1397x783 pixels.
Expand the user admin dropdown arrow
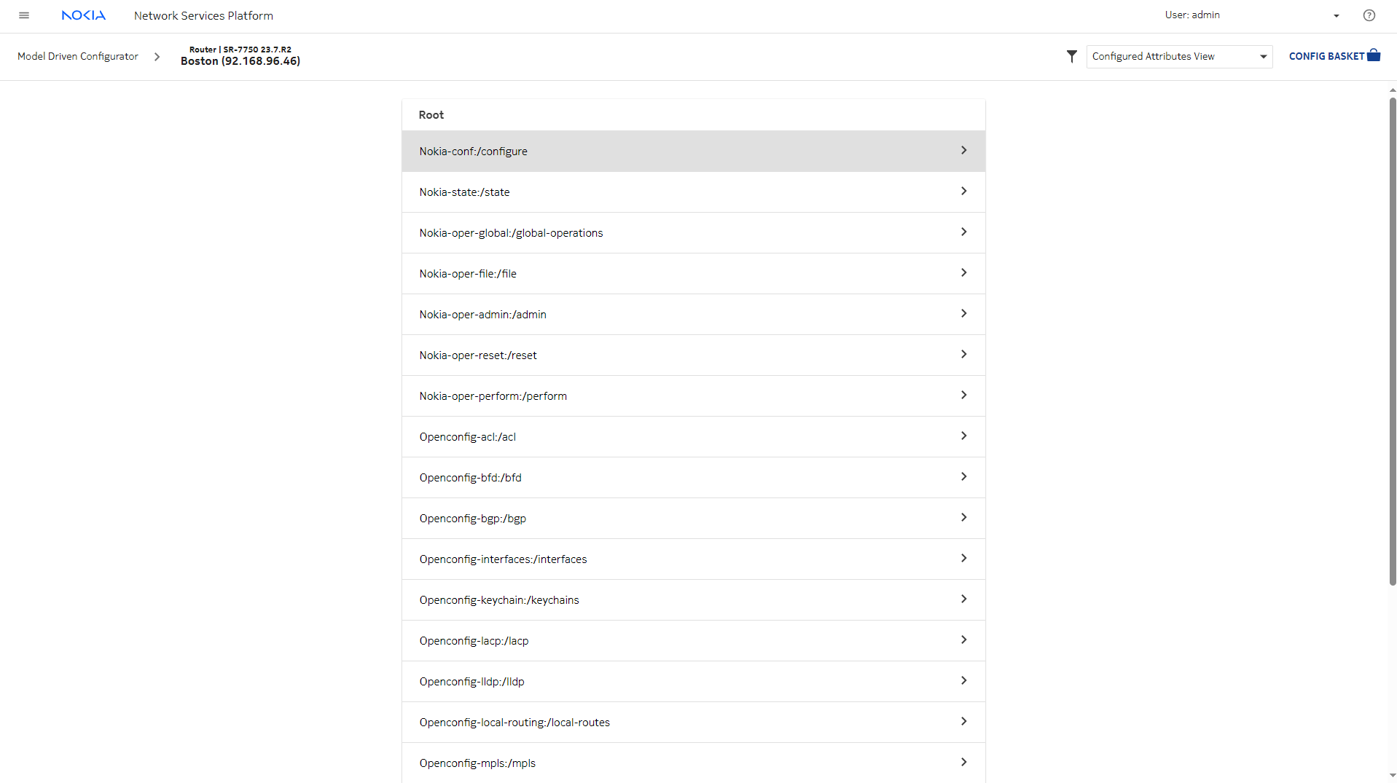[x=1336, y=16]
